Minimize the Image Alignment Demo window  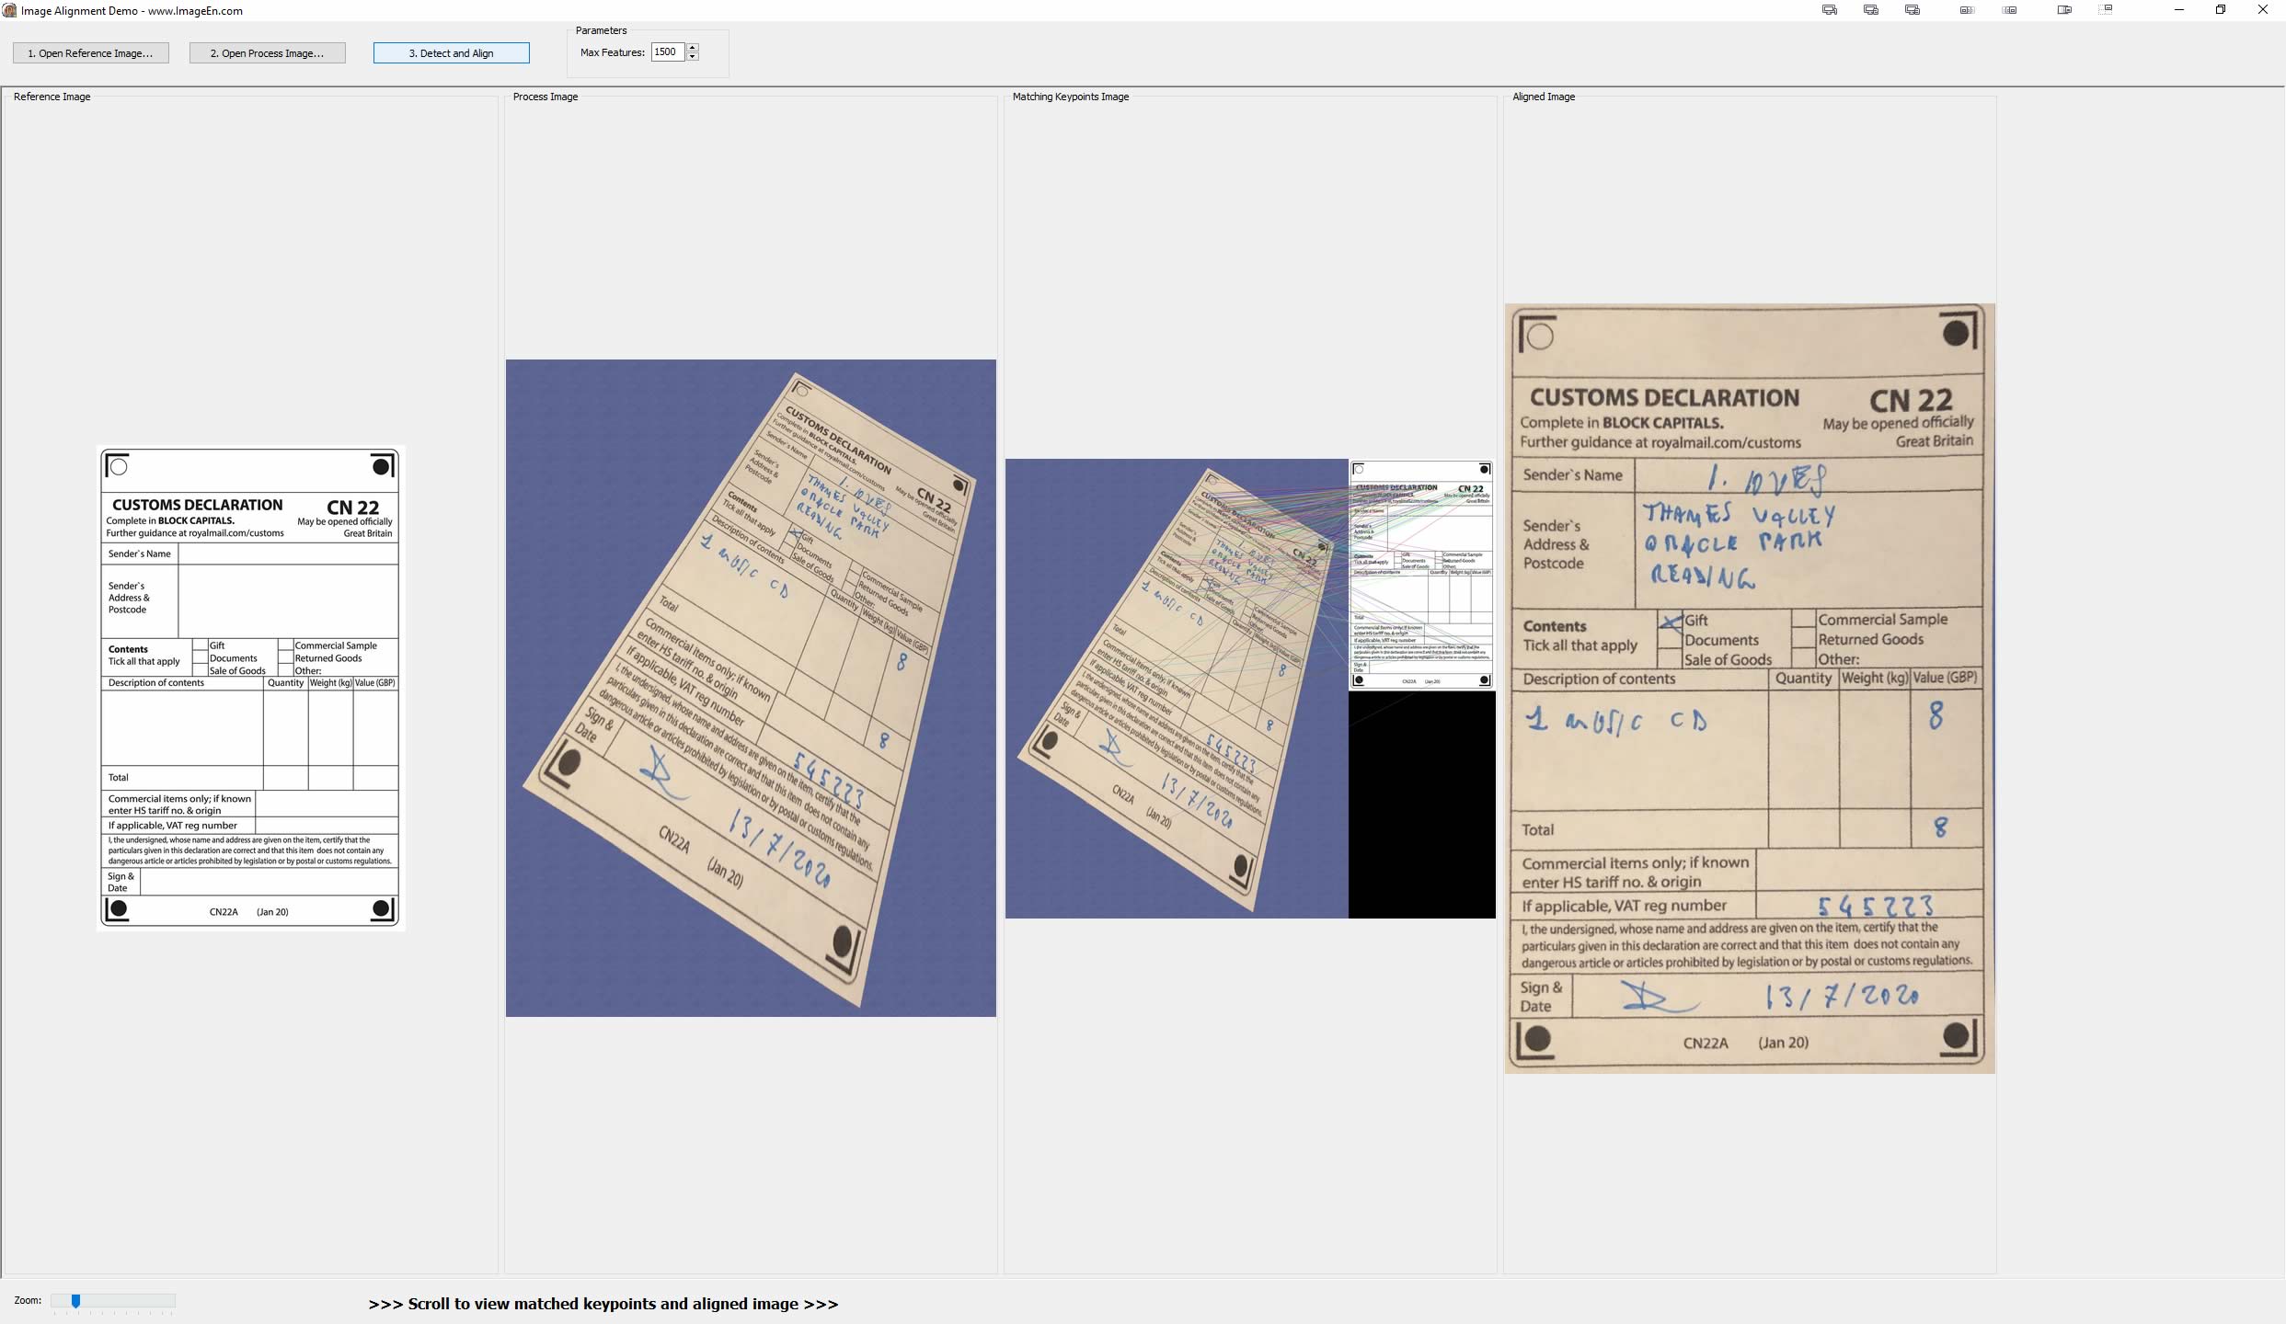tap(2178, 10)
